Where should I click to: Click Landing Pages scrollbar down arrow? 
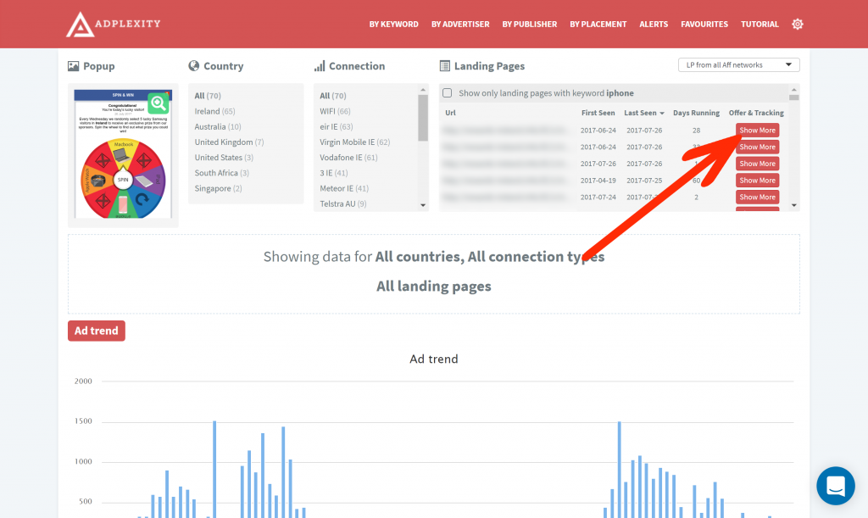click(793, 205)
